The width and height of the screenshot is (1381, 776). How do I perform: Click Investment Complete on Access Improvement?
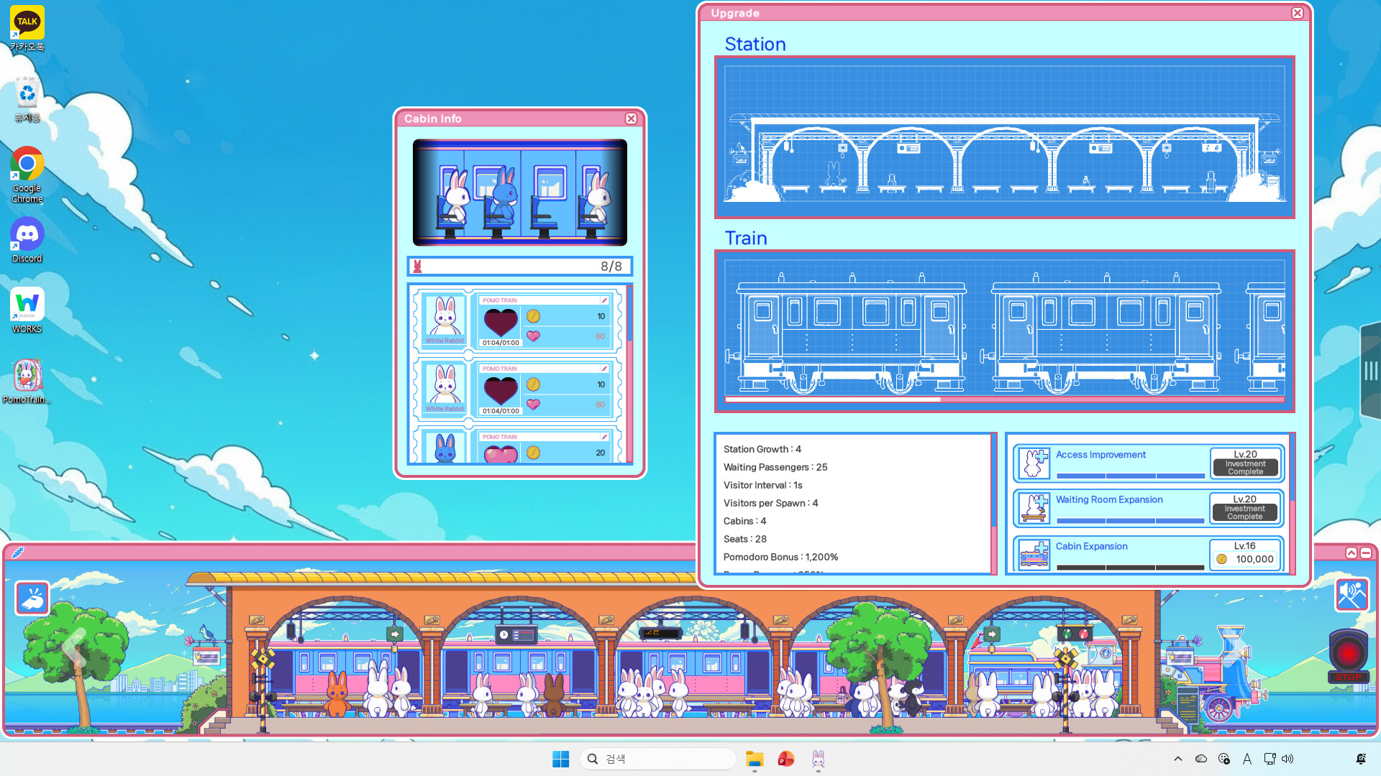coord(1244,468)
